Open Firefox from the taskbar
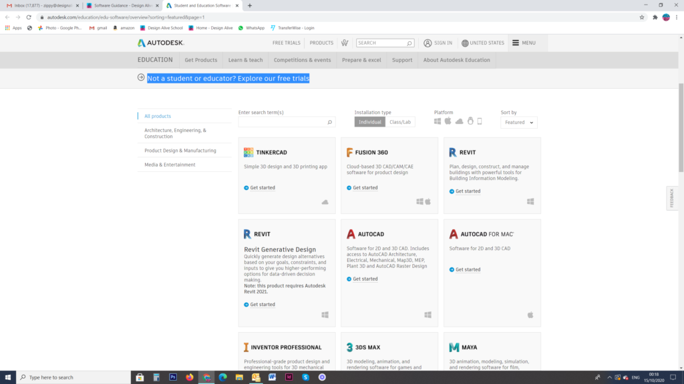 pyautogui.click(x=190, y=377)
